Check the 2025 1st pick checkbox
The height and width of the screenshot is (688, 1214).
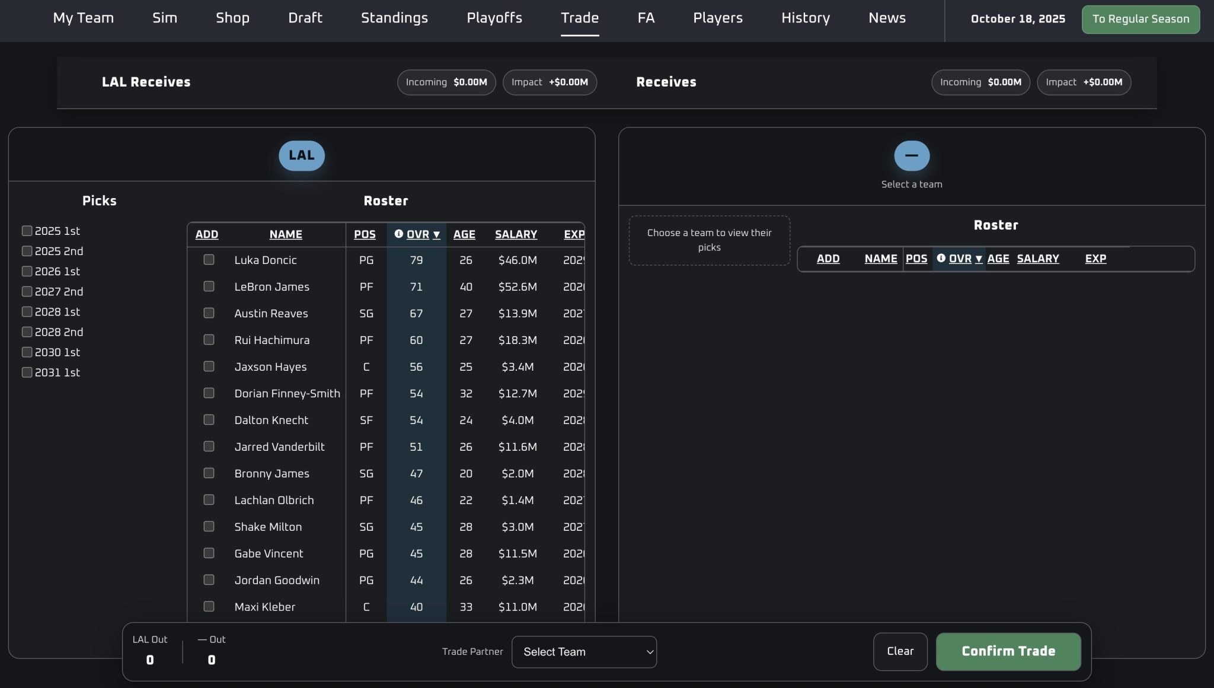[x=27, y=231]
